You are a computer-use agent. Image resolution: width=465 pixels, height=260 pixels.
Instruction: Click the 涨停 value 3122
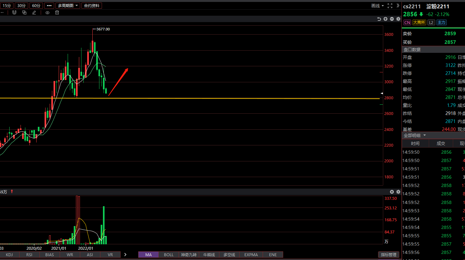451,65
